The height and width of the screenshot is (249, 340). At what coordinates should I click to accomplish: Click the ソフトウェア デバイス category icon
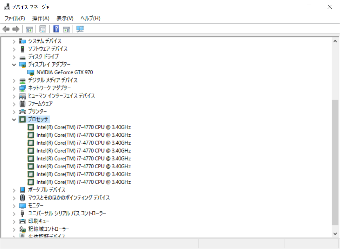23,49
